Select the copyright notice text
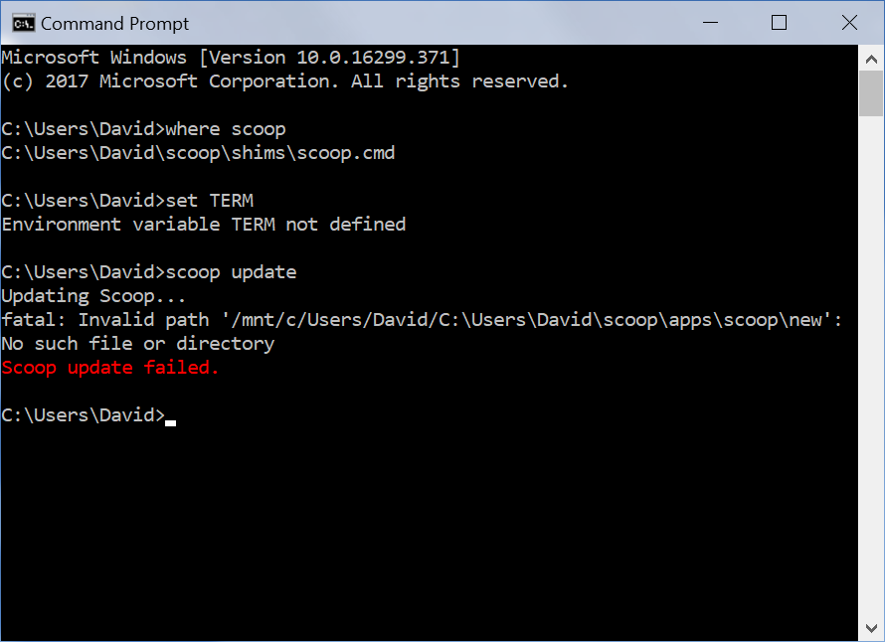This screenshot has height=642, width=885. 283,80
